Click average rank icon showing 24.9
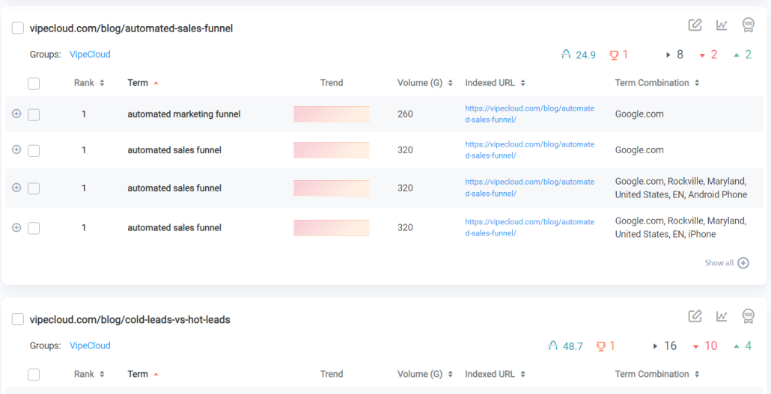Viewport: 771px width, 394px height. pyautogui.click(x=566, y=55)
